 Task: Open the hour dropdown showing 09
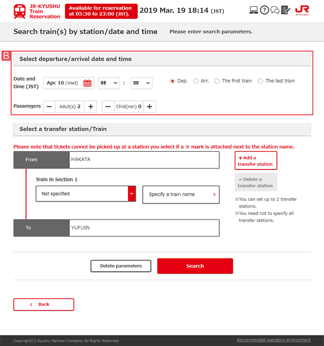pos(109,83)
